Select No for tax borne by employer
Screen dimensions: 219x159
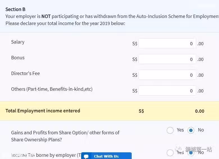[191, 153]
